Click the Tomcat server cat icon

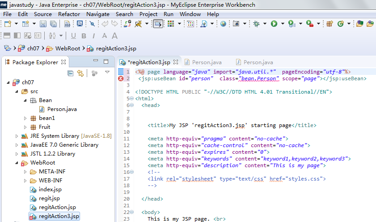point(138,24)
